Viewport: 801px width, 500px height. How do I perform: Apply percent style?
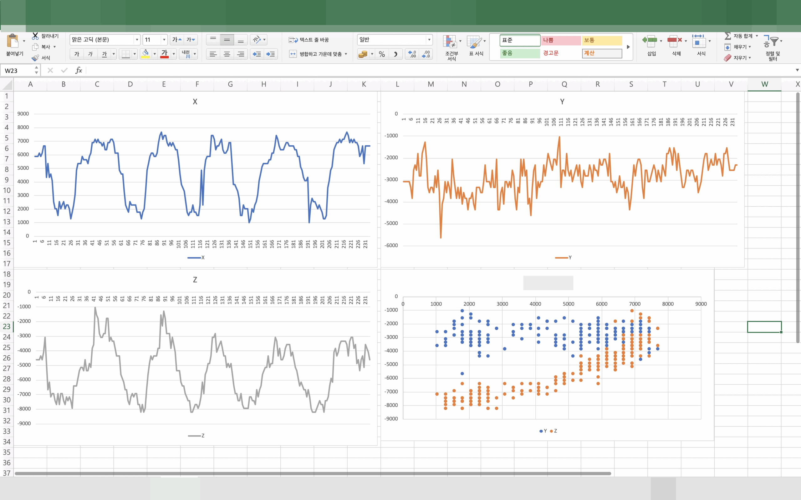[382, 54]
